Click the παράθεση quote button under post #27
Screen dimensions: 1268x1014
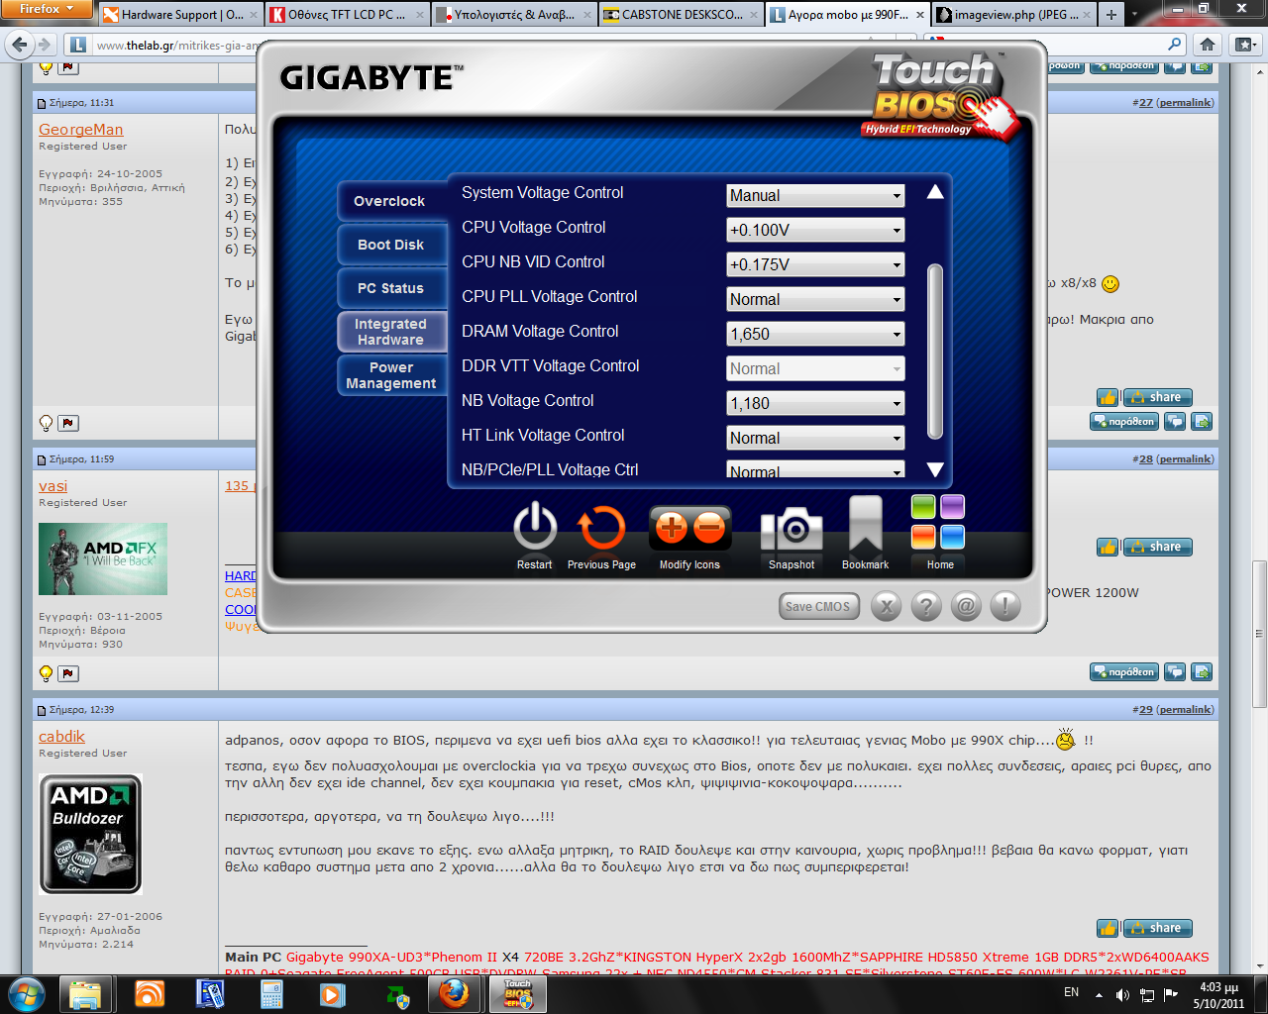click(1124, 422)
